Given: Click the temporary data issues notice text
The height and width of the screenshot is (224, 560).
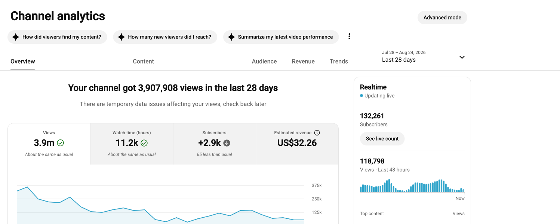Looking at the screenshot, I should point(173,104).
